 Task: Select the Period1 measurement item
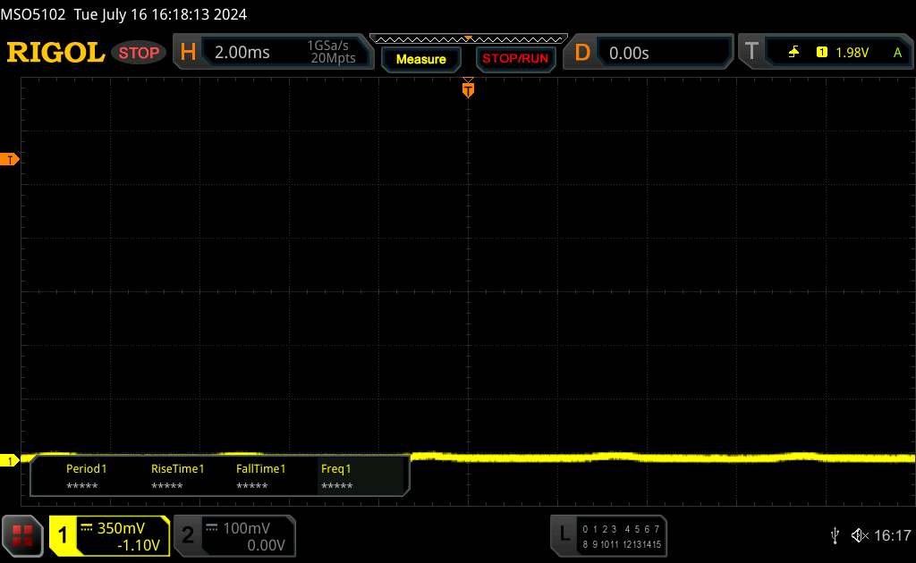tap(86, 476)
